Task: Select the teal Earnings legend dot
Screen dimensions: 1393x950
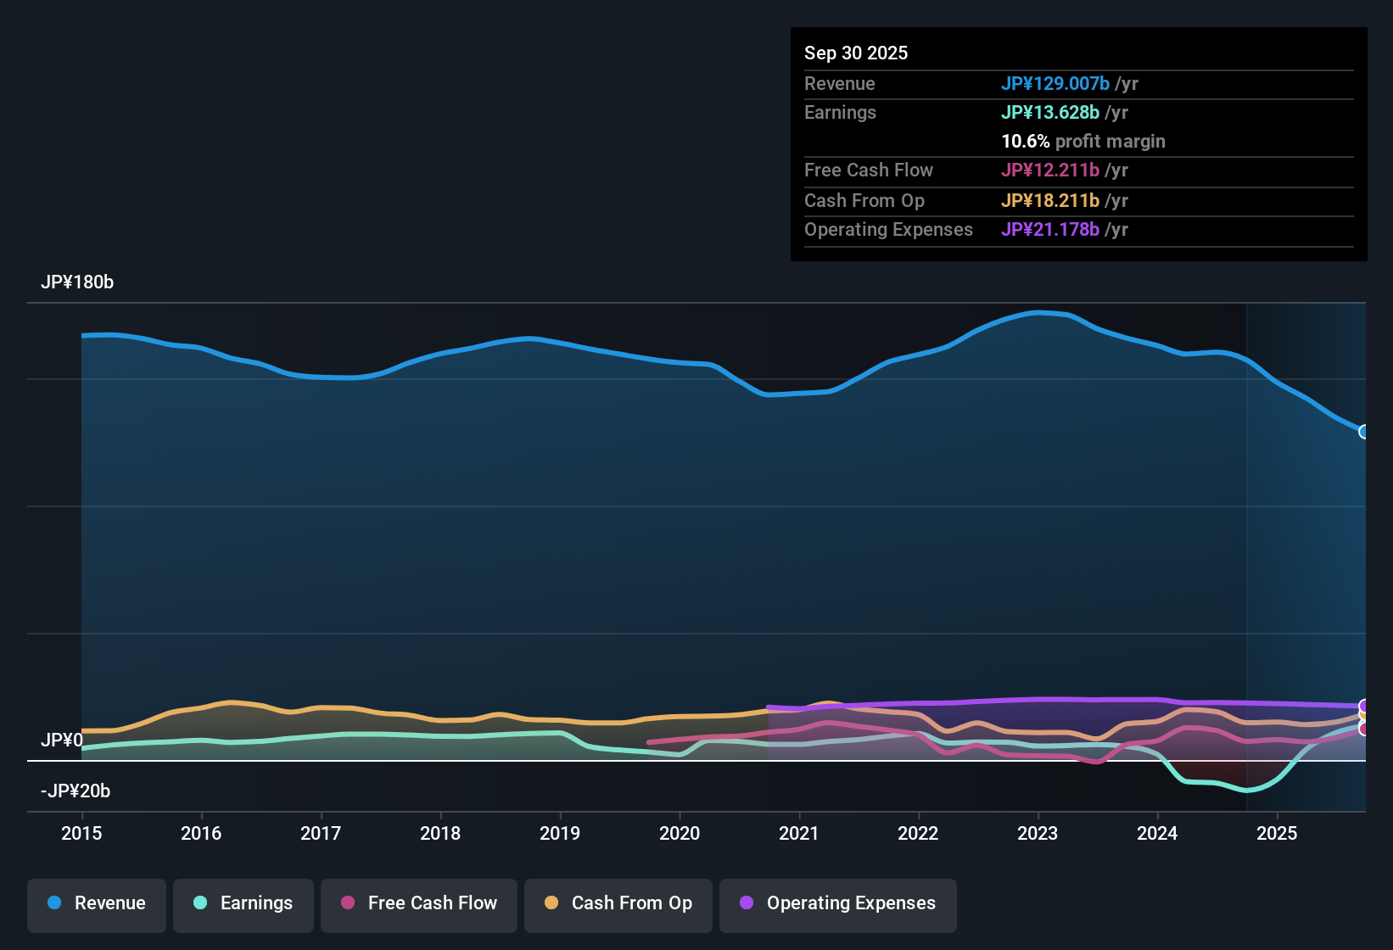Action: pos(200,903)
